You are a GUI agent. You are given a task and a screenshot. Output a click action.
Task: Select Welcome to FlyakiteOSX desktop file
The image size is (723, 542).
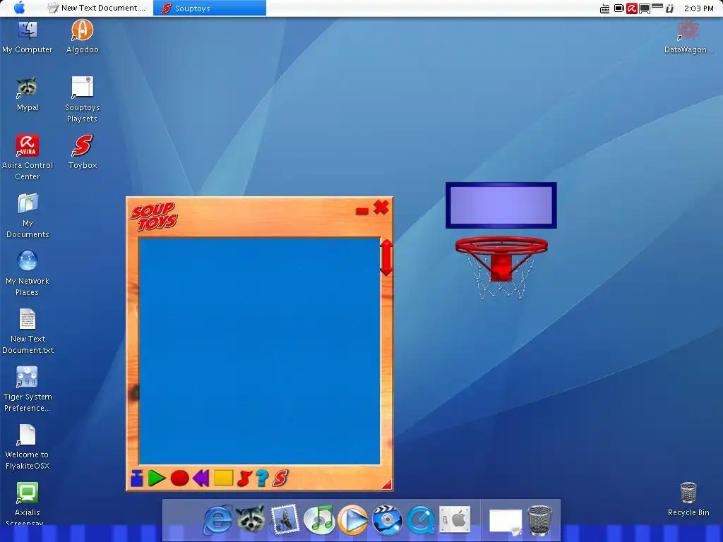tap(28, 447)
